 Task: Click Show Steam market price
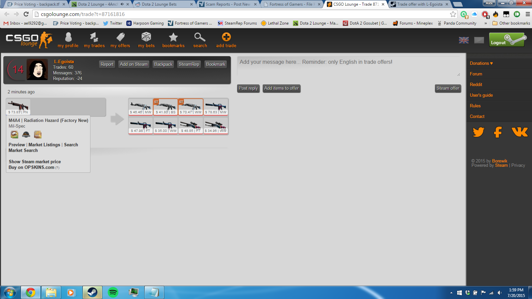(35, 162)
